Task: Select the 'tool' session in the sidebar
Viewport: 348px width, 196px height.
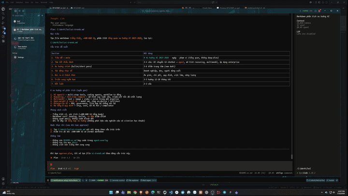Action: pyautogui.click(x=28, y=22)
